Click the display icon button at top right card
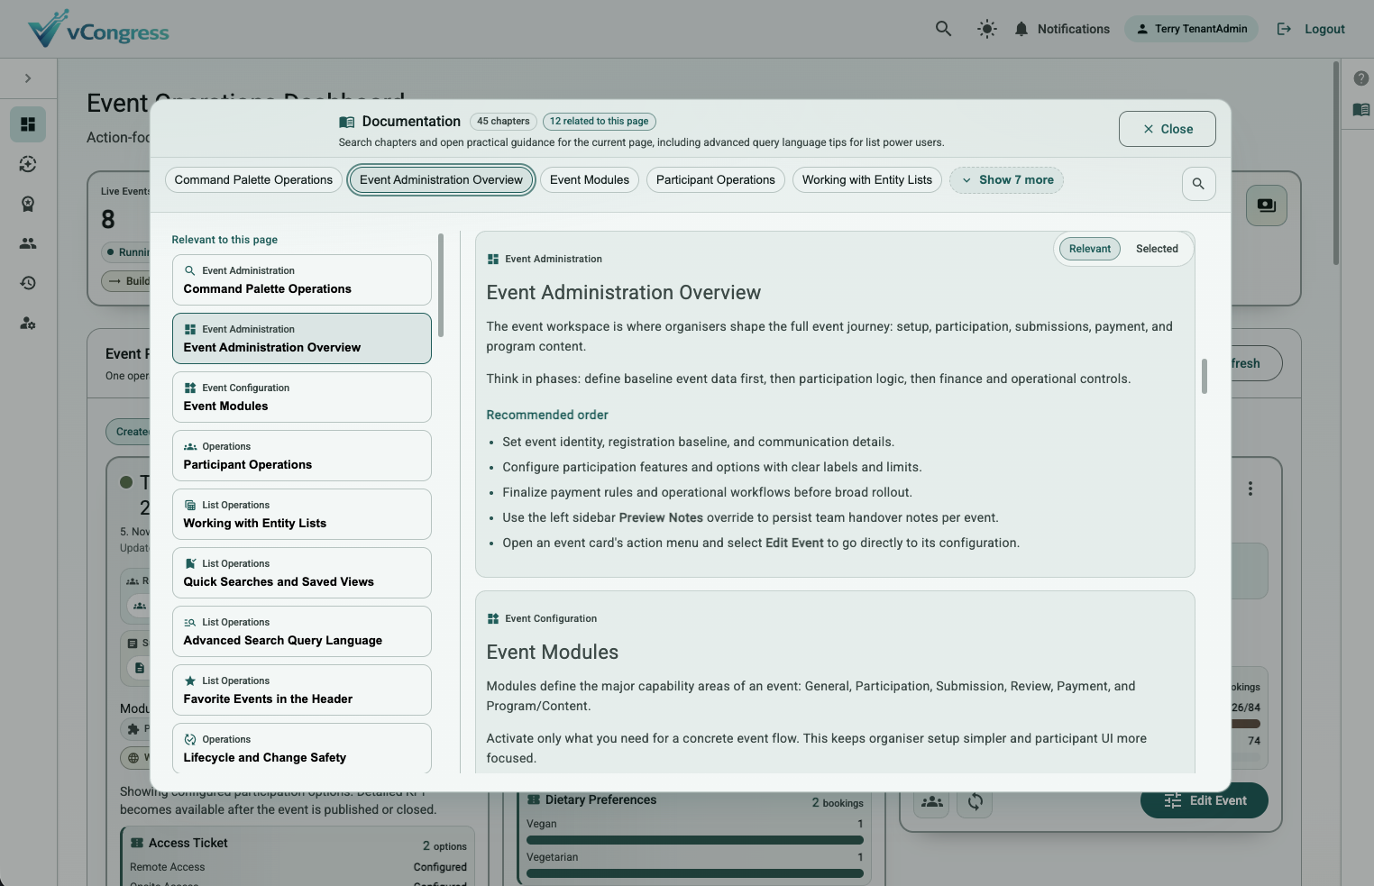The width and height of the screenshot is (1374, 886). pos(1267,206)
